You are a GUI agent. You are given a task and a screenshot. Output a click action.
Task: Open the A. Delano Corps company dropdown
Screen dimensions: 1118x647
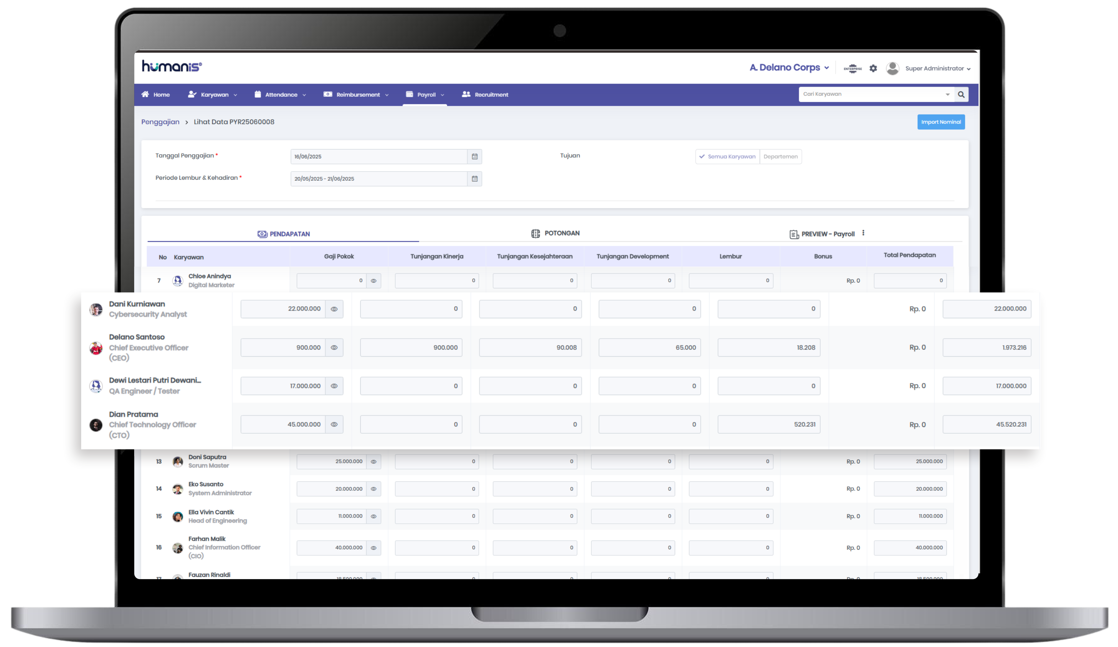coord(789,68)
